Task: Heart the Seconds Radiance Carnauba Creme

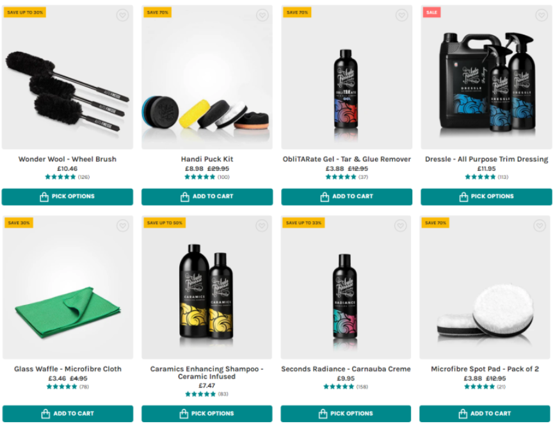Action: coord(401,225)
